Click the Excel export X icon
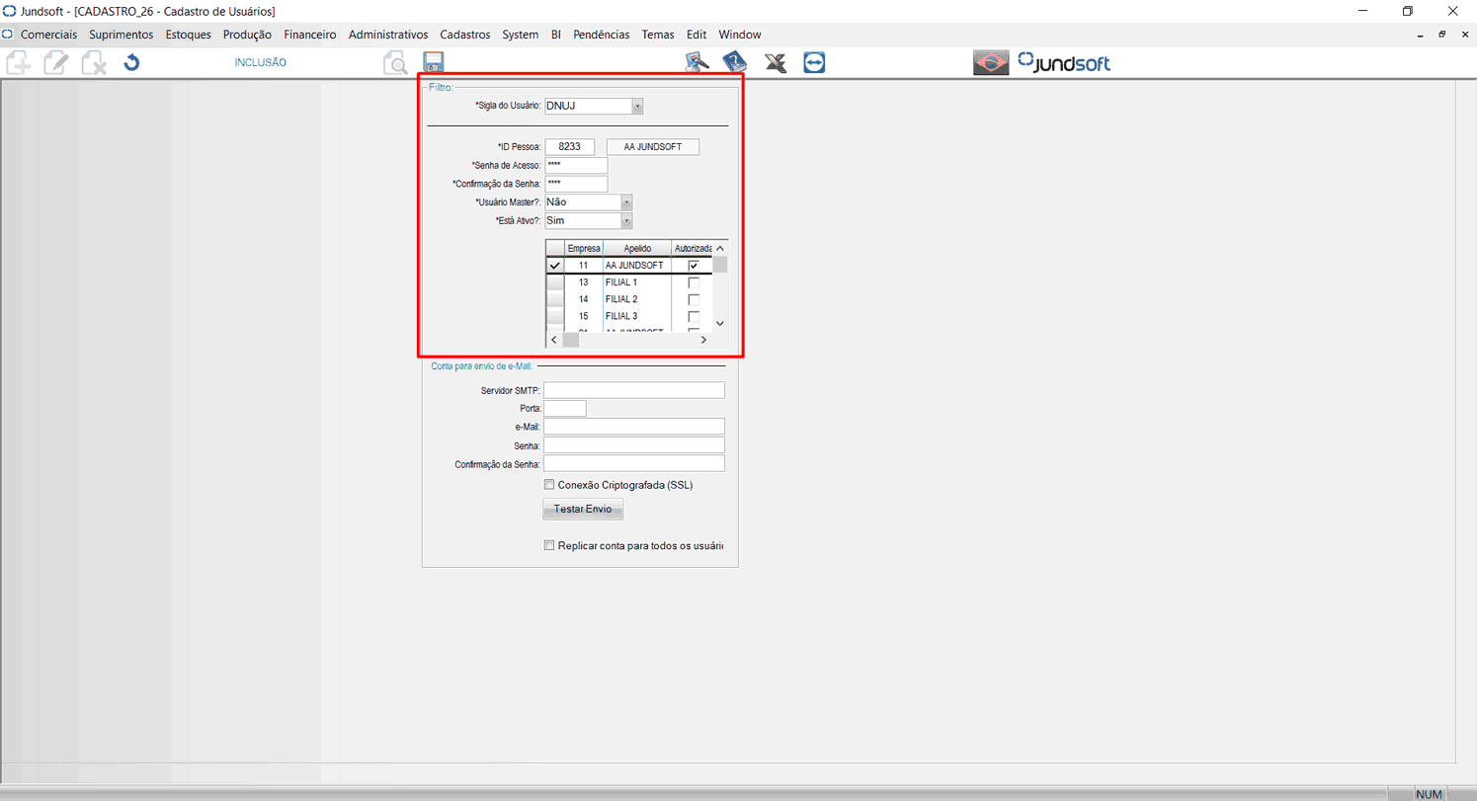The image size is (1477, 801). [x=776, y=63]
